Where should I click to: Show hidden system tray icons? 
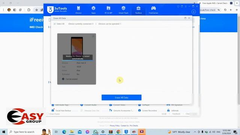tap(195, 132)
